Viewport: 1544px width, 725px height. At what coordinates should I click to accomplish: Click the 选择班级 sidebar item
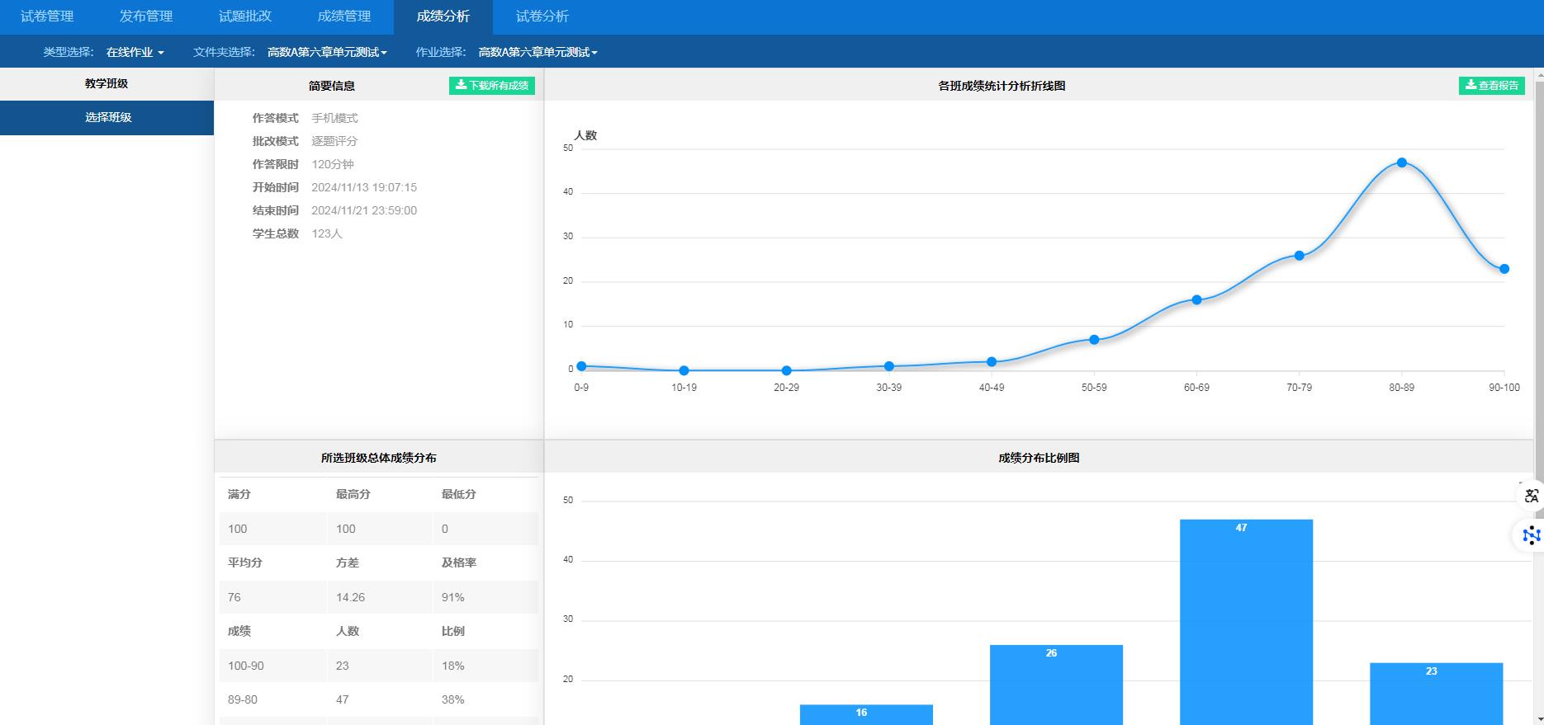pyautogui.click(x=107, y=117)
